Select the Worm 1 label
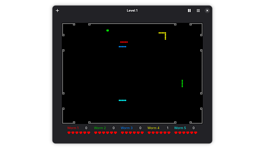The image size is (265, 149). coord(73,128)
